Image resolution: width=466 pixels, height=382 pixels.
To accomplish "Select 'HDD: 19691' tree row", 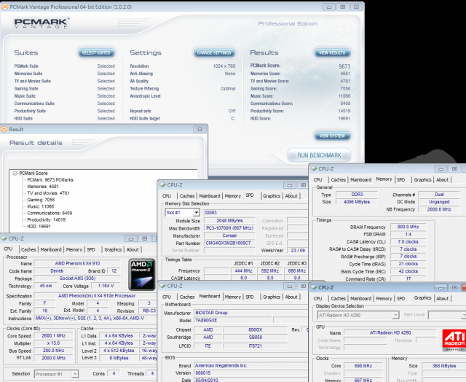I will (39, 227).
